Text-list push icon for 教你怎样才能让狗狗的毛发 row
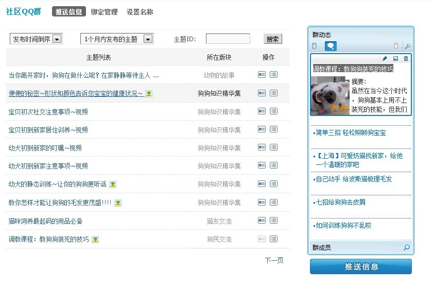433x284 pixels. click(274, 202)
